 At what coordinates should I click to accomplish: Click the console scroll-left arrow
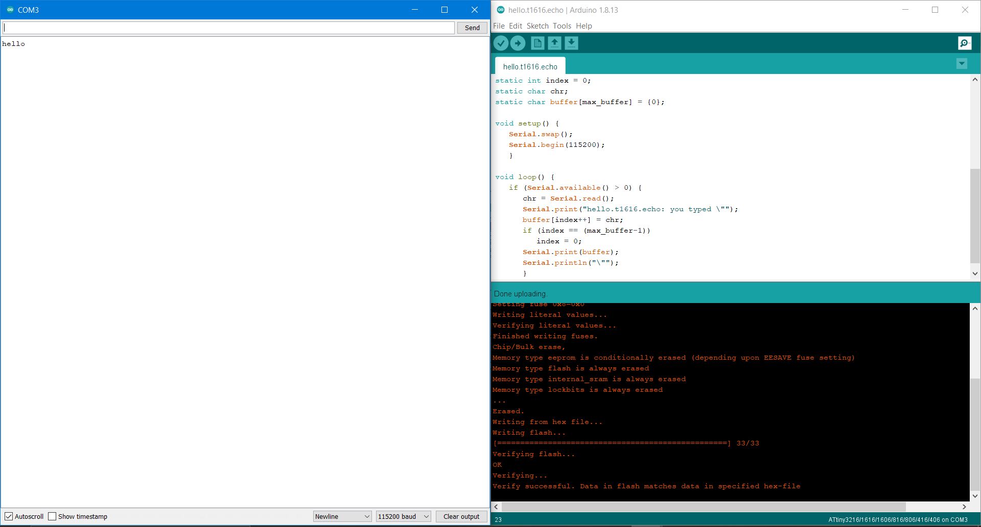coord(496,507)
